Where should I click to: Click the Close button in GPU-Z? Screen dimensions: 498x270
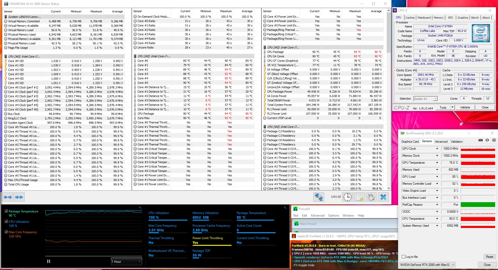pyautogui.click(x=487, y=265)
